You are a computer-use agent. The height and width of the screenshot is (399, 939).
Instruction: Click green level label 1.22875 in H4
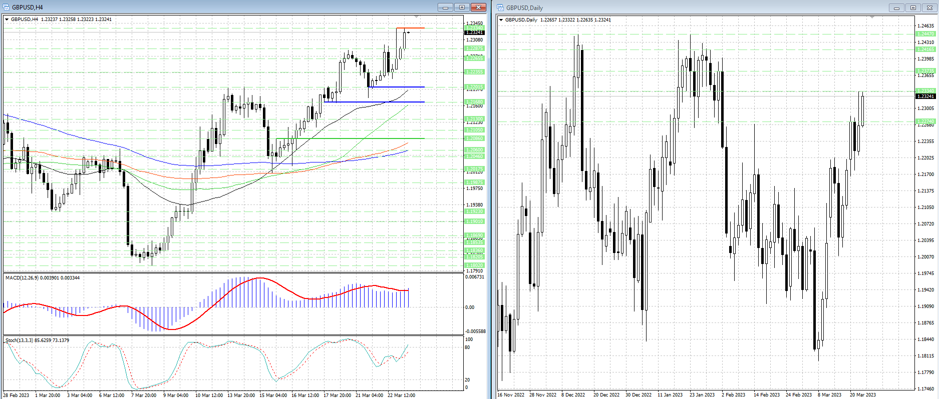click(x=475, y=48)
